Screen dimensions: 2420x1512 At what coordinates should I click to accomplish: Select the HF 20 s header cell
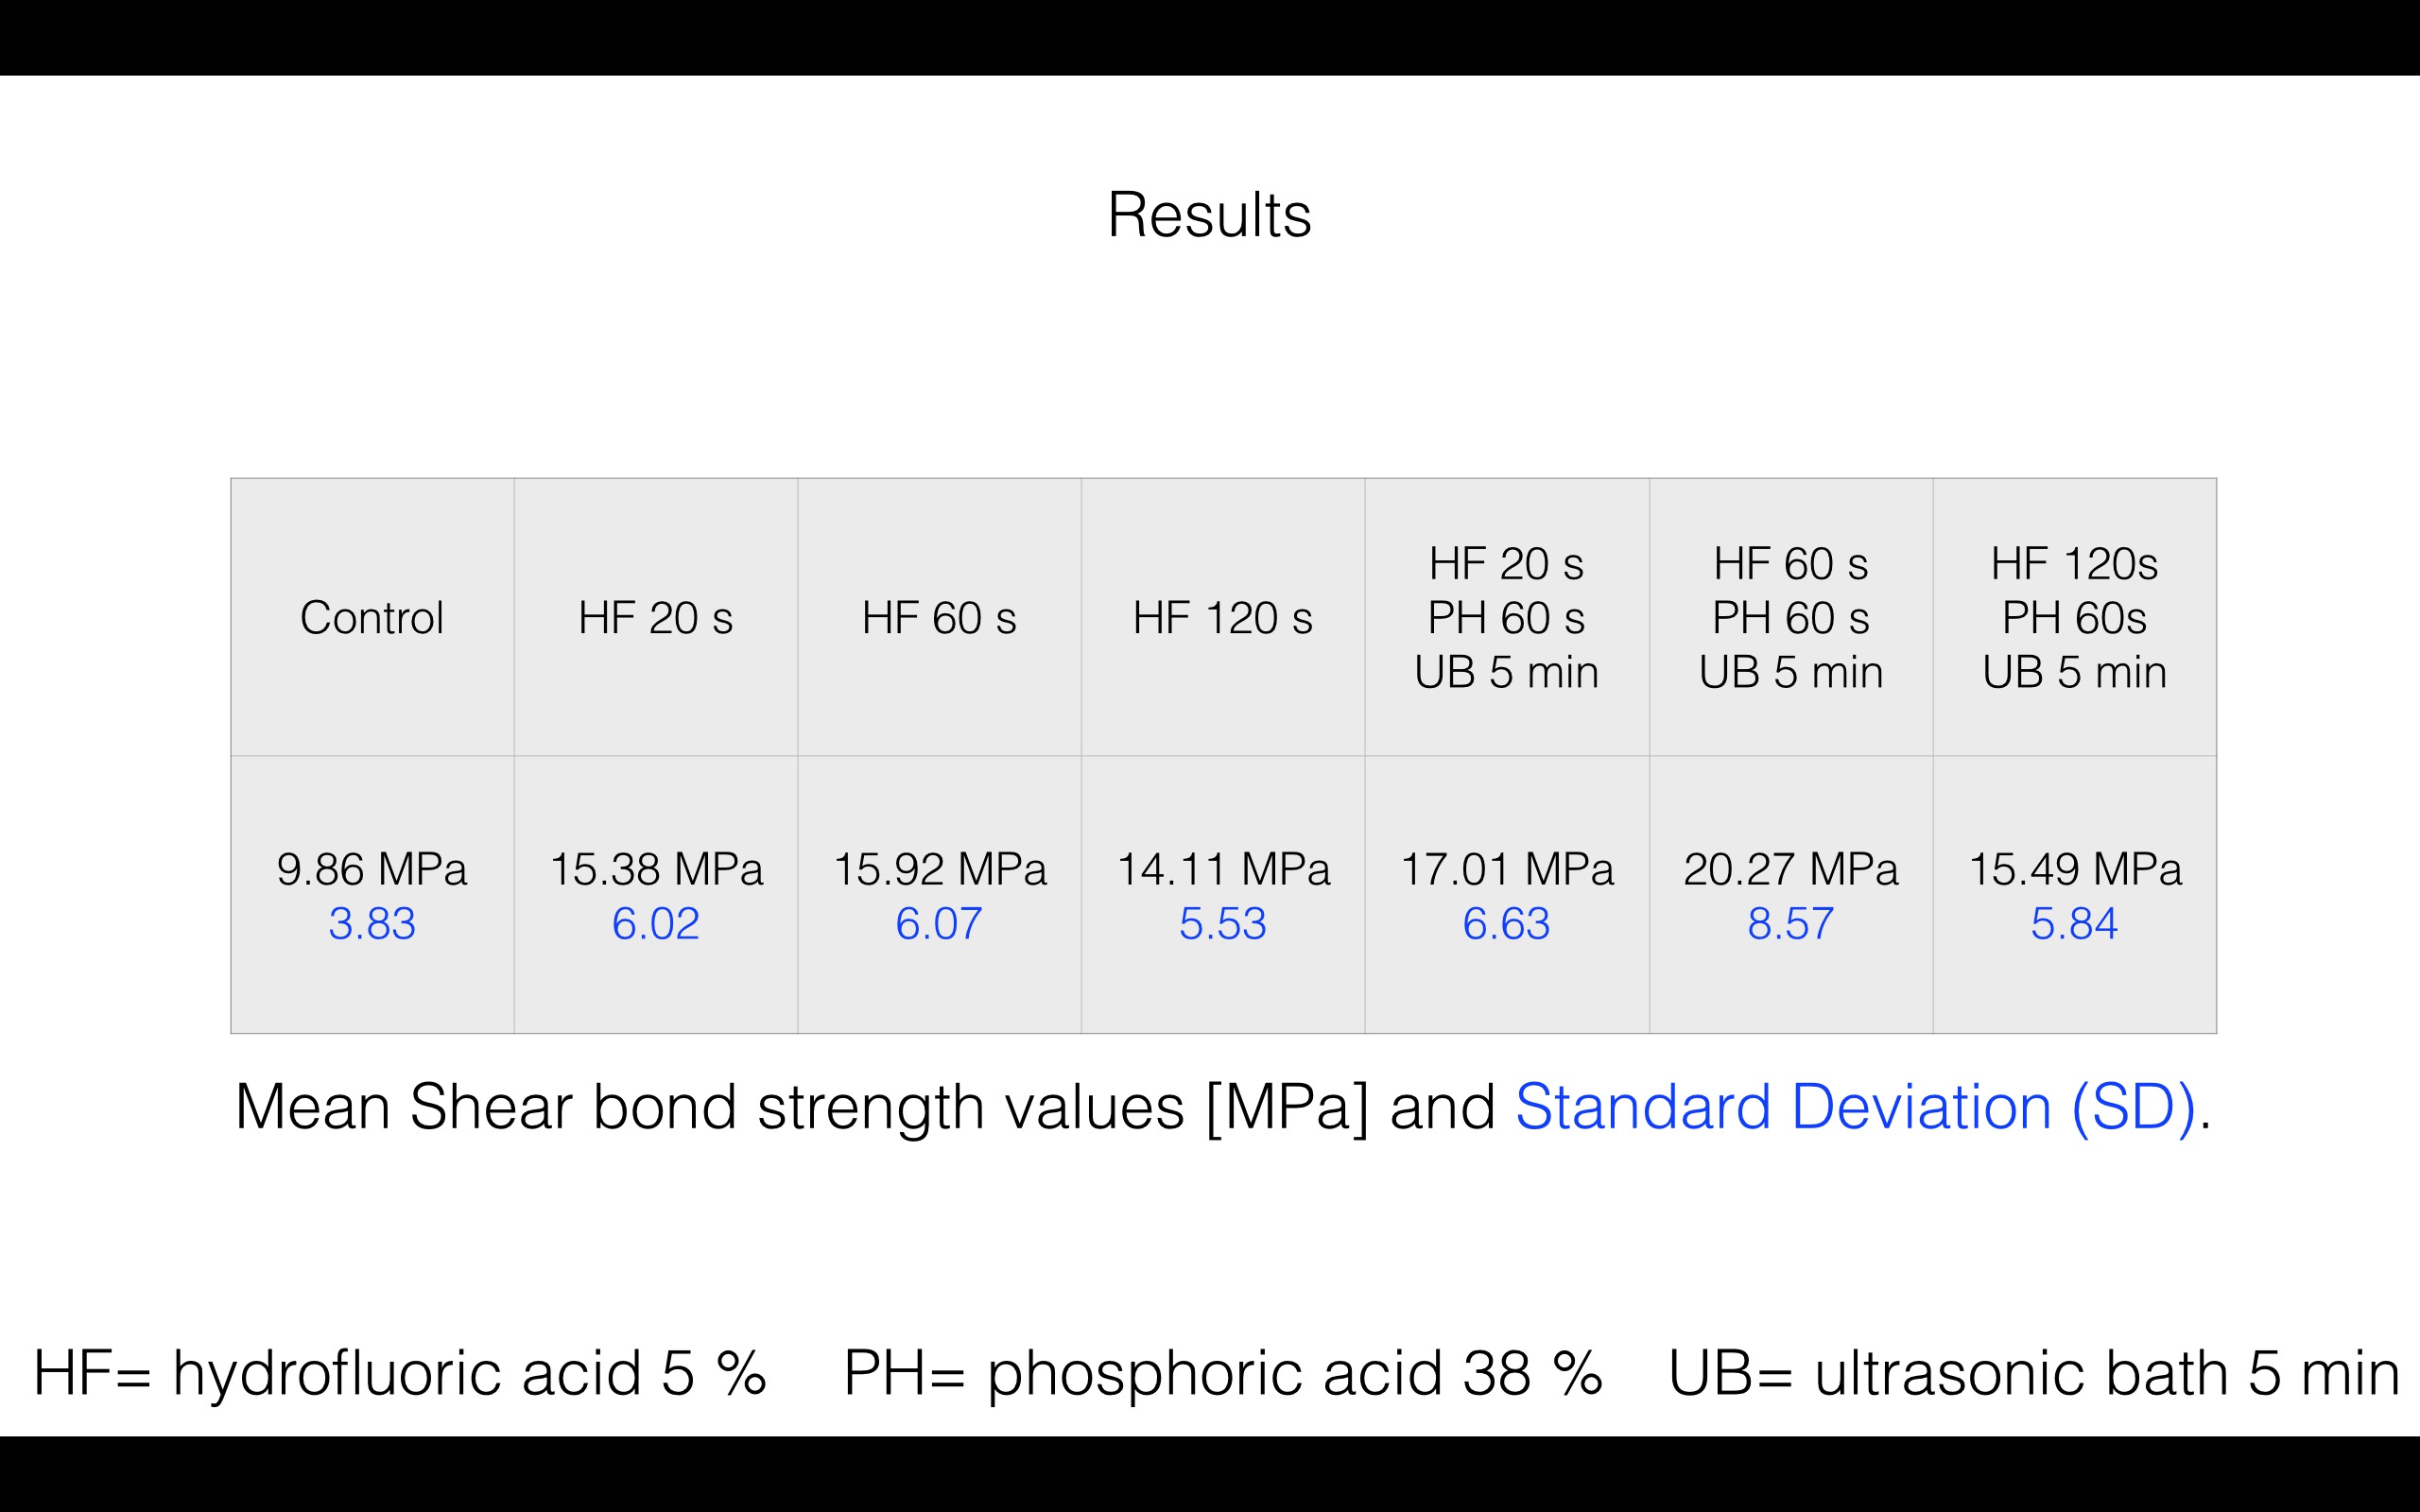click(656, 617)
